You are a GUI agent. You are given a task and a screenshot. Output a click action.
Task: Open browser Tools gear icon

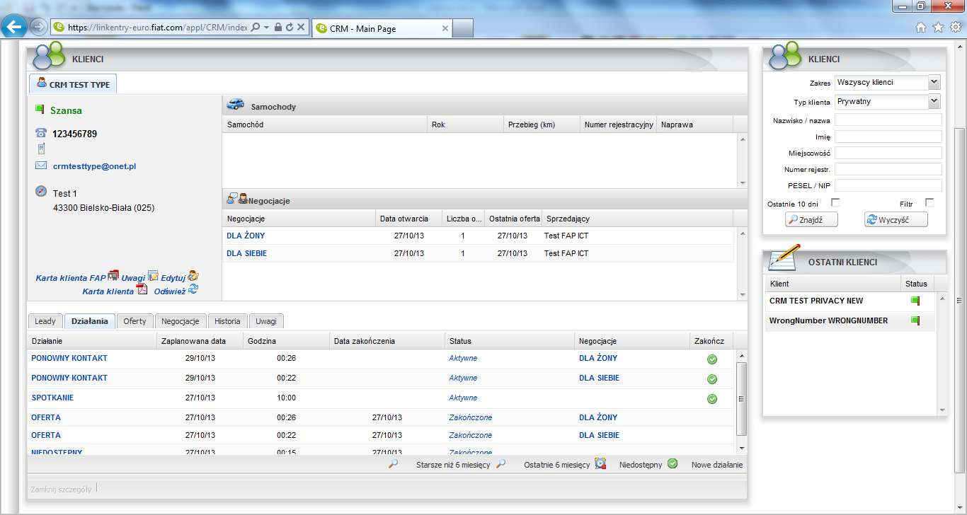[x=955, y=27]
